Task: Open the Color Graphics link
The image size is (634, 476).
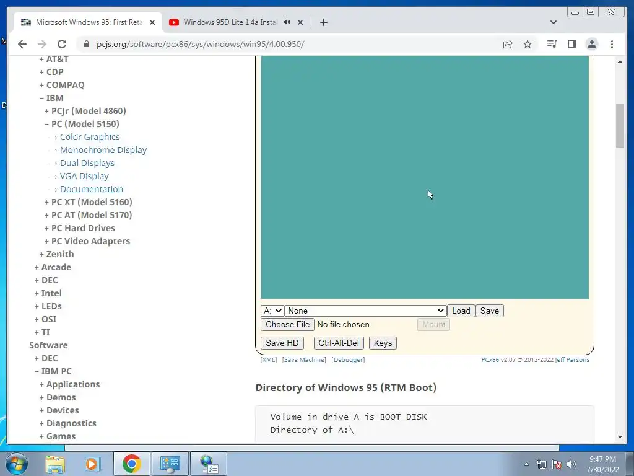Action: pos(90,137)
